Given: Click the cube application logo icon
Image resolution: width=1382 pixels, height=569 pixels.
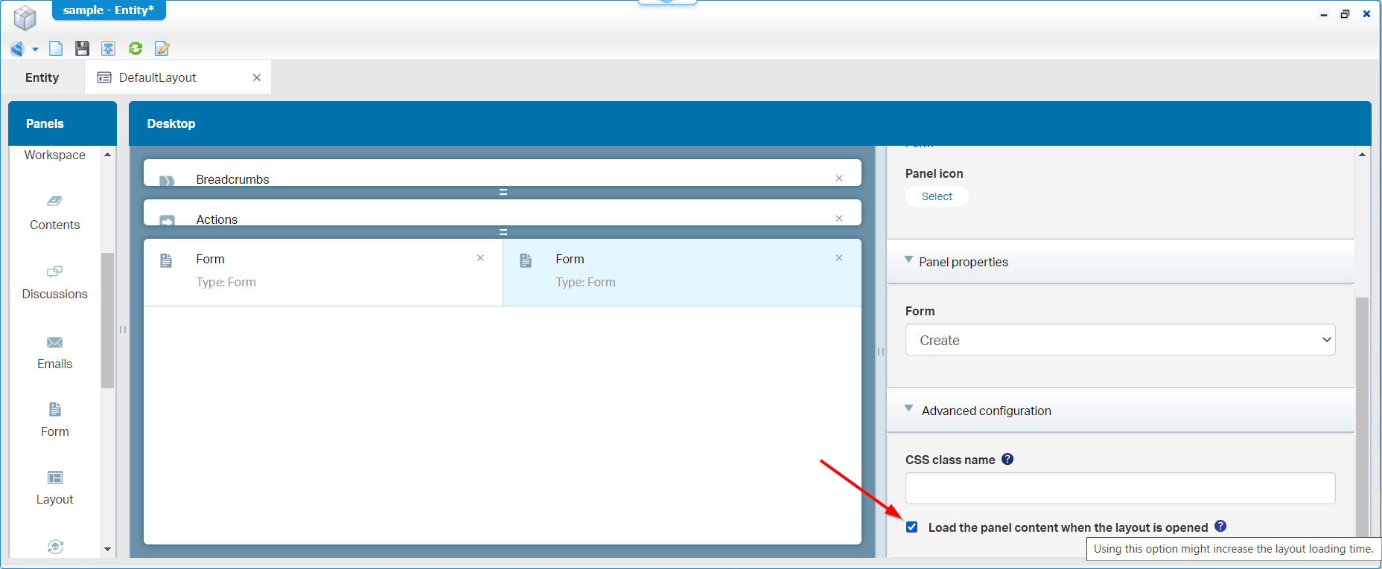Looking at the screenshot, I should (x=25, y=18).
